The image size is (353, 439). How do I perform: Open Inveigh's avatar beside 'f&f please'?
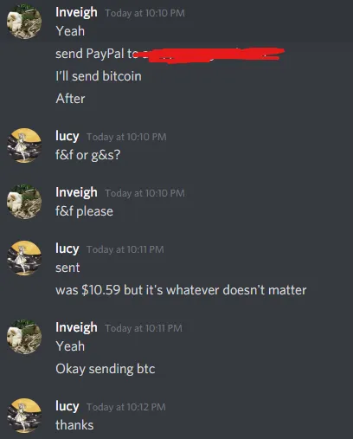pyautogui.click(x=24, y=202)
